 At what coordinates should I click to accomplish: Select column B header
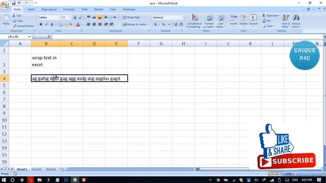coord(46,44)
